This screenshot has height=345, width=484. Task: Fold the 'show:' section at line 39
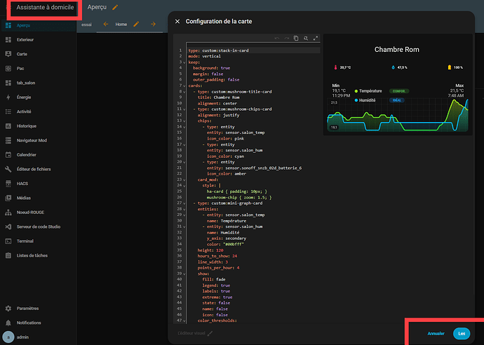point(183,273)
